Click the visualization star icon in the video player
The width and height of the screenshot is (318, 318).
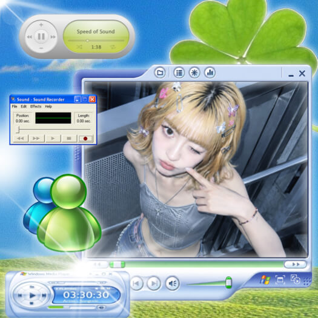pyautogui.click(x=194, y=73)
